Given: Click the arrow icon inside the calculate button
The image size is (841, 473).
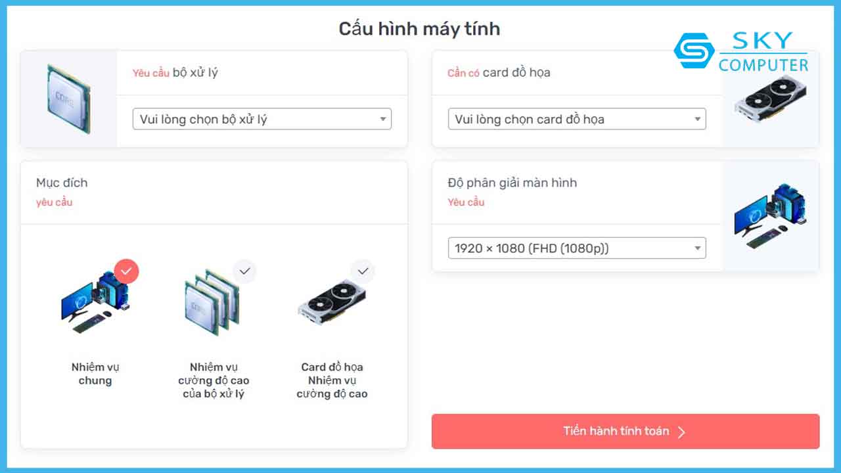Looking at the screenshot, I should click(x=682, y=432).
